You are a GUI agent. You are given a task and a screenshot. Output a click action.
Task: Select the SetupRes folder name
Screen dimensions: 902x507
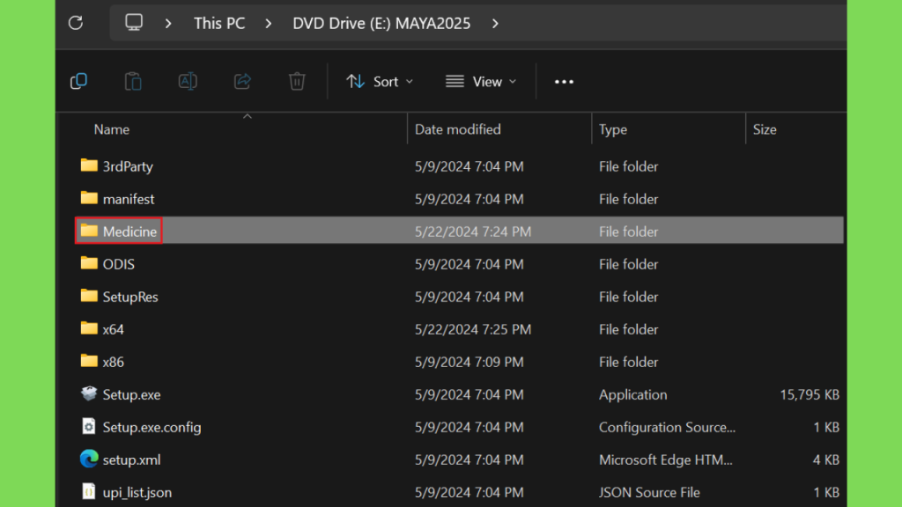click(130, 298)
